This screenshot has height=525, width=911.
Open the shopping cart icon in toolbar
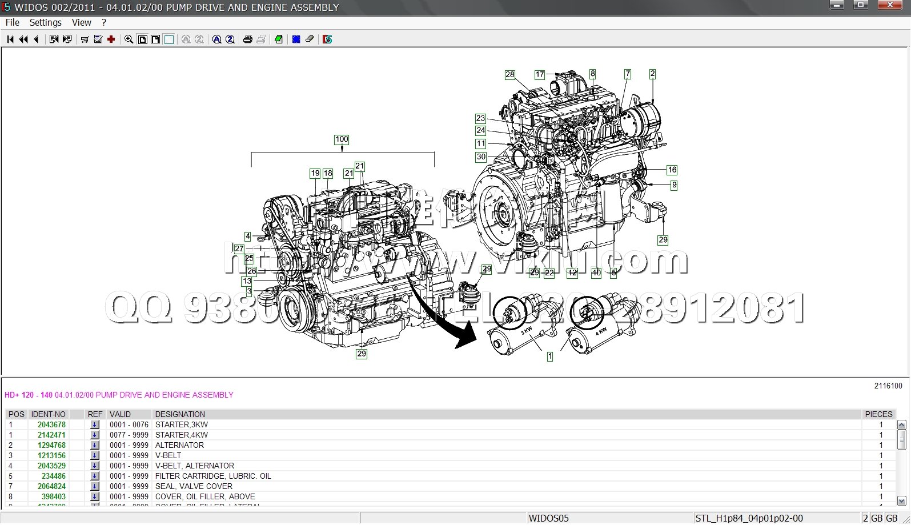(x=85, y=39)
